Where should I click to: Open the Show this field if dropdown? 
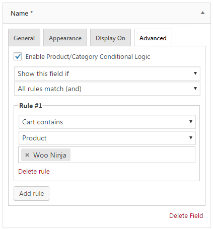tap(107, 73)
